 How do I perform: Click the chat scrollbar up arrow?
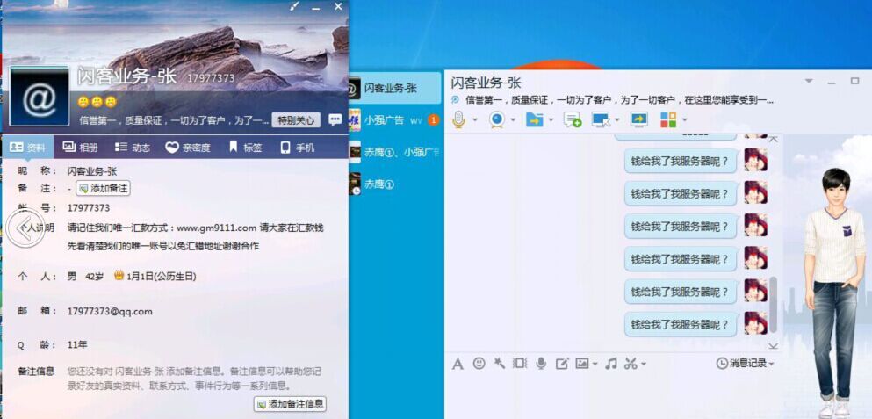pyautogui.click(x=773, y=139)
